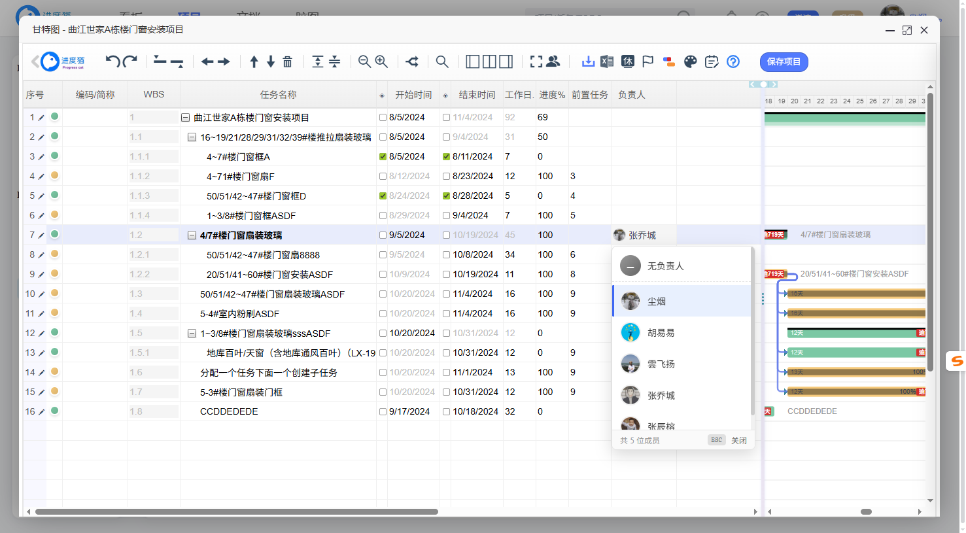Tick end date checkbox for CCDDEDEDE row

pos(446,412)
